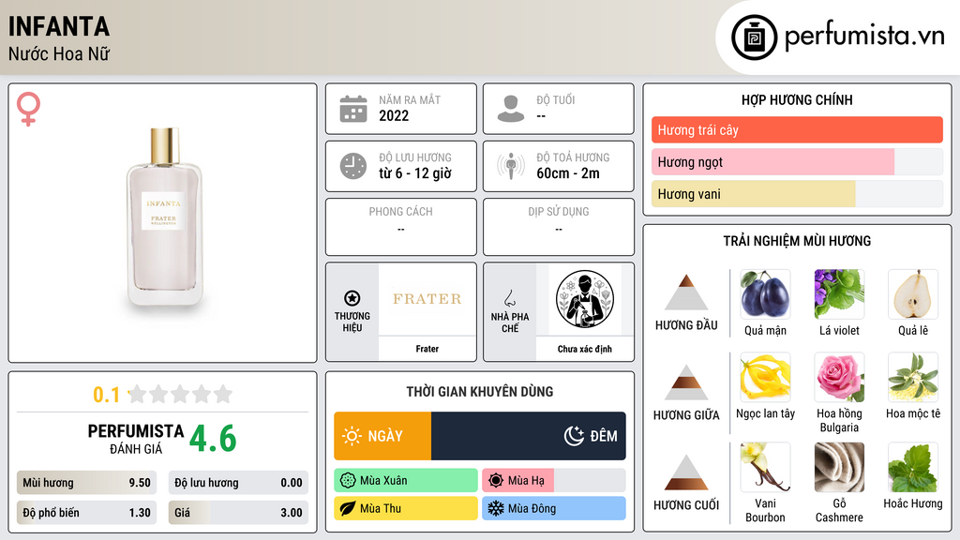The image size is (960, 540).
Task: Click the Frater brand logo
Action: (x=427, y=299)
